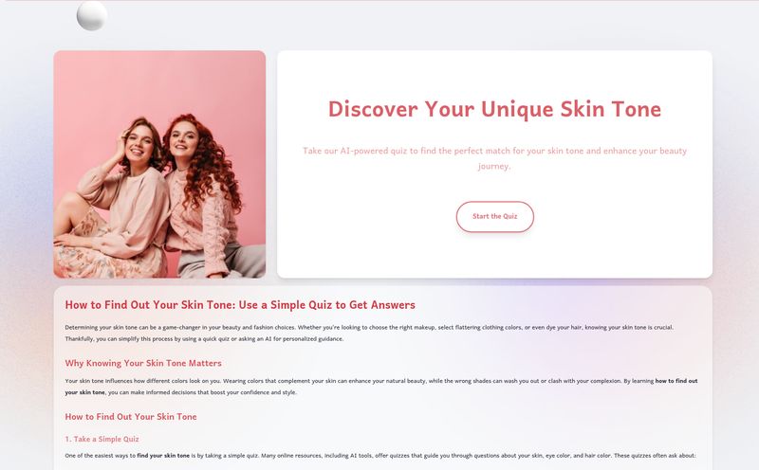Click the 'Thankfully, you can simplify' sentence
The image size is (759, 470).
pyautogui.click(x=204, y=339)
